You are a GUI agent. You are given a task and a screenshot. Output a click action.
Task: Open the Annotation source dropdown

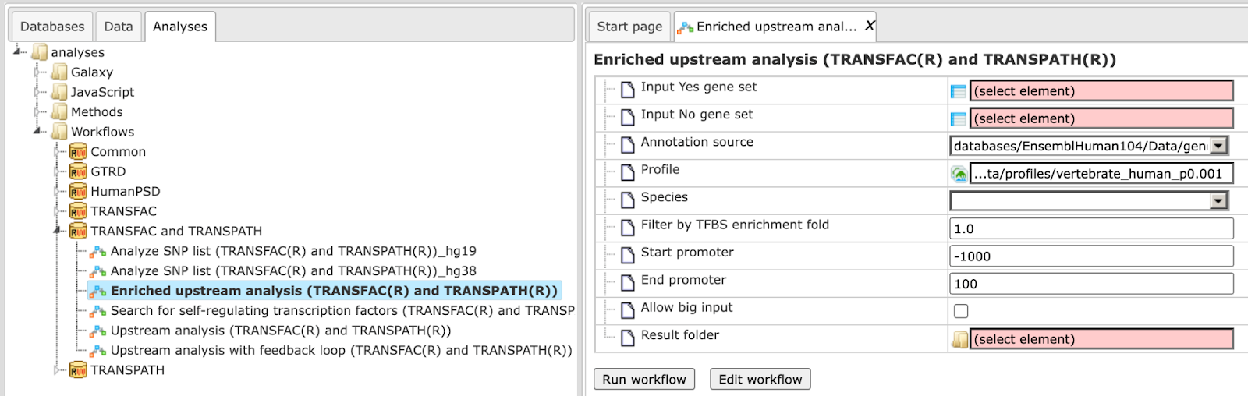coord(1218,146)
